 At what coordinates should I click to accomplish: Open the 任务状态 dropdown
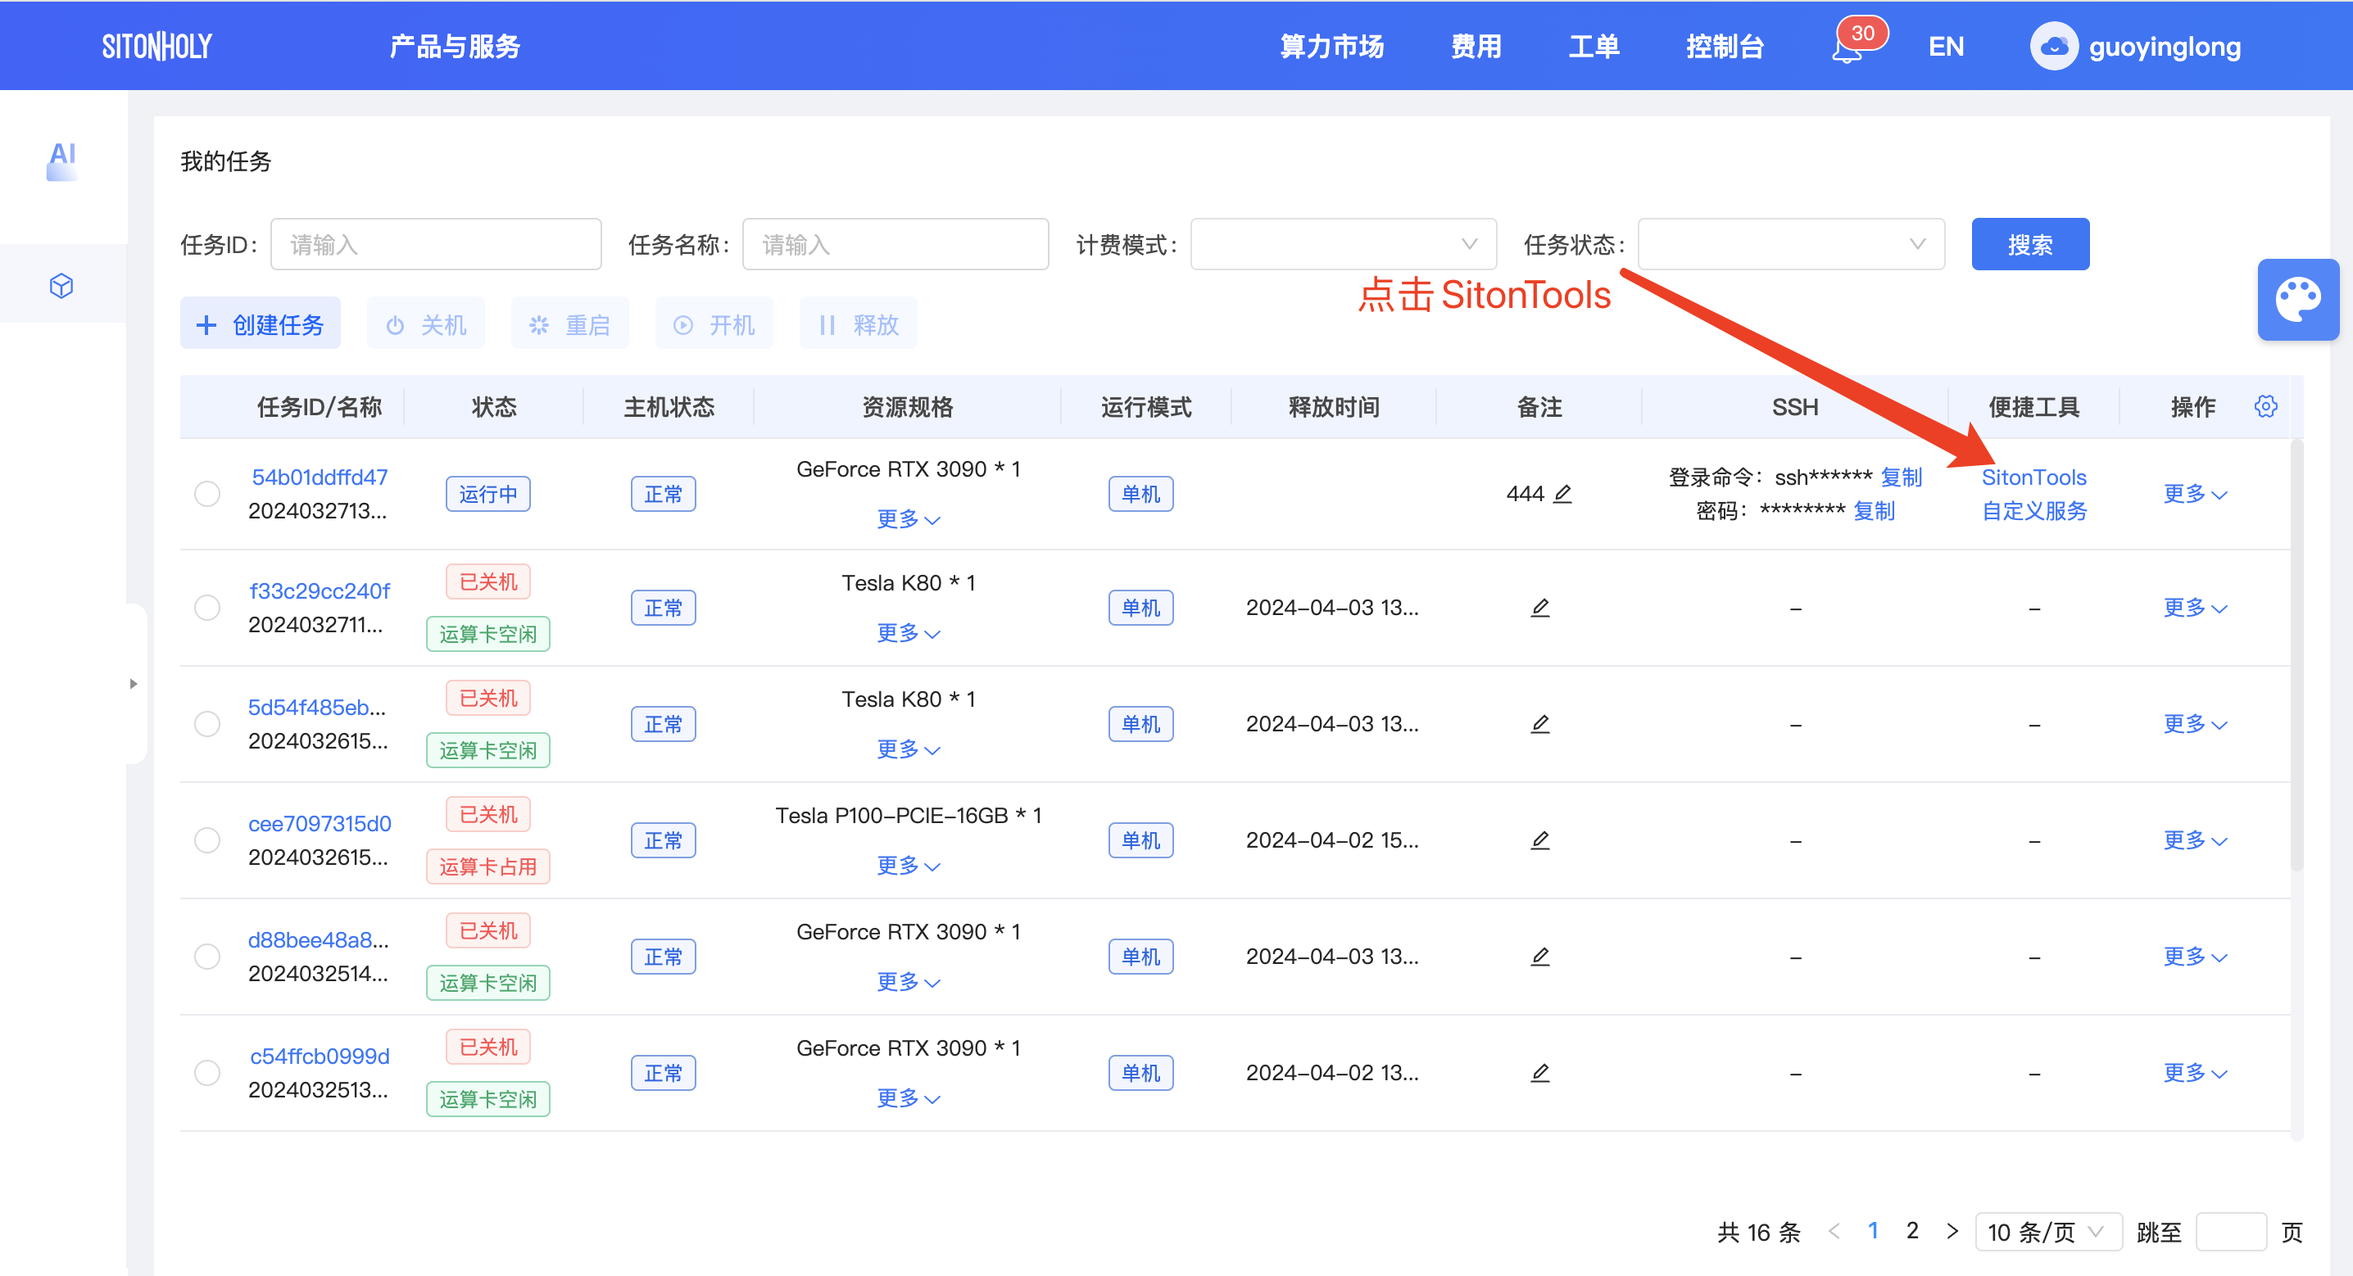tap(1790, 244)
